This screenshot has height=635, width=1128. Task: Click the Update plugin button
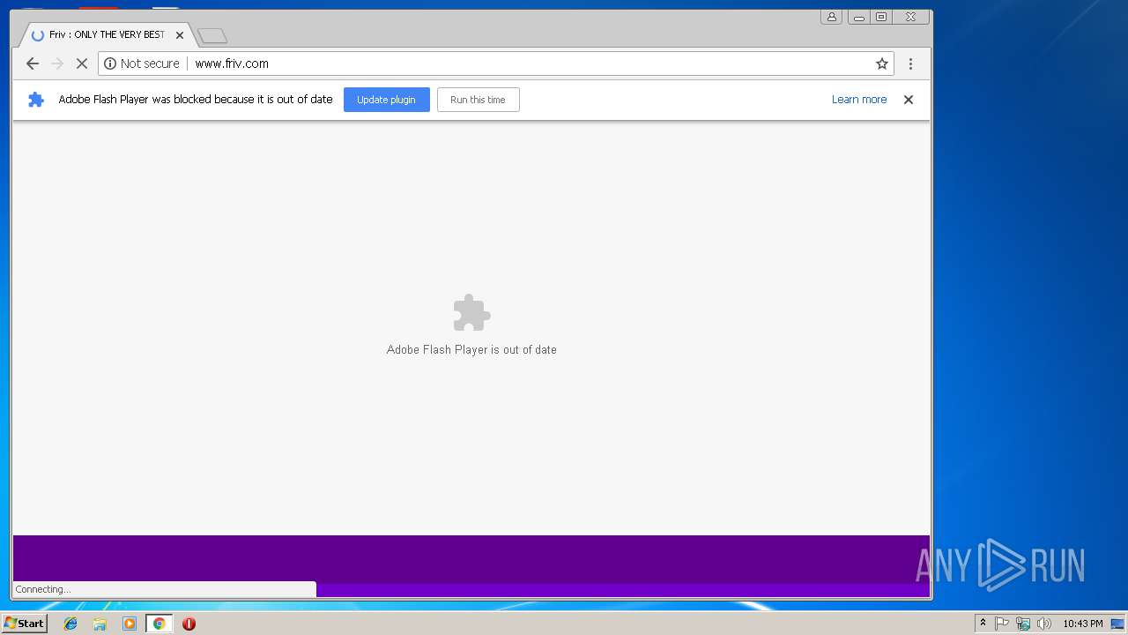coord(387,100)
